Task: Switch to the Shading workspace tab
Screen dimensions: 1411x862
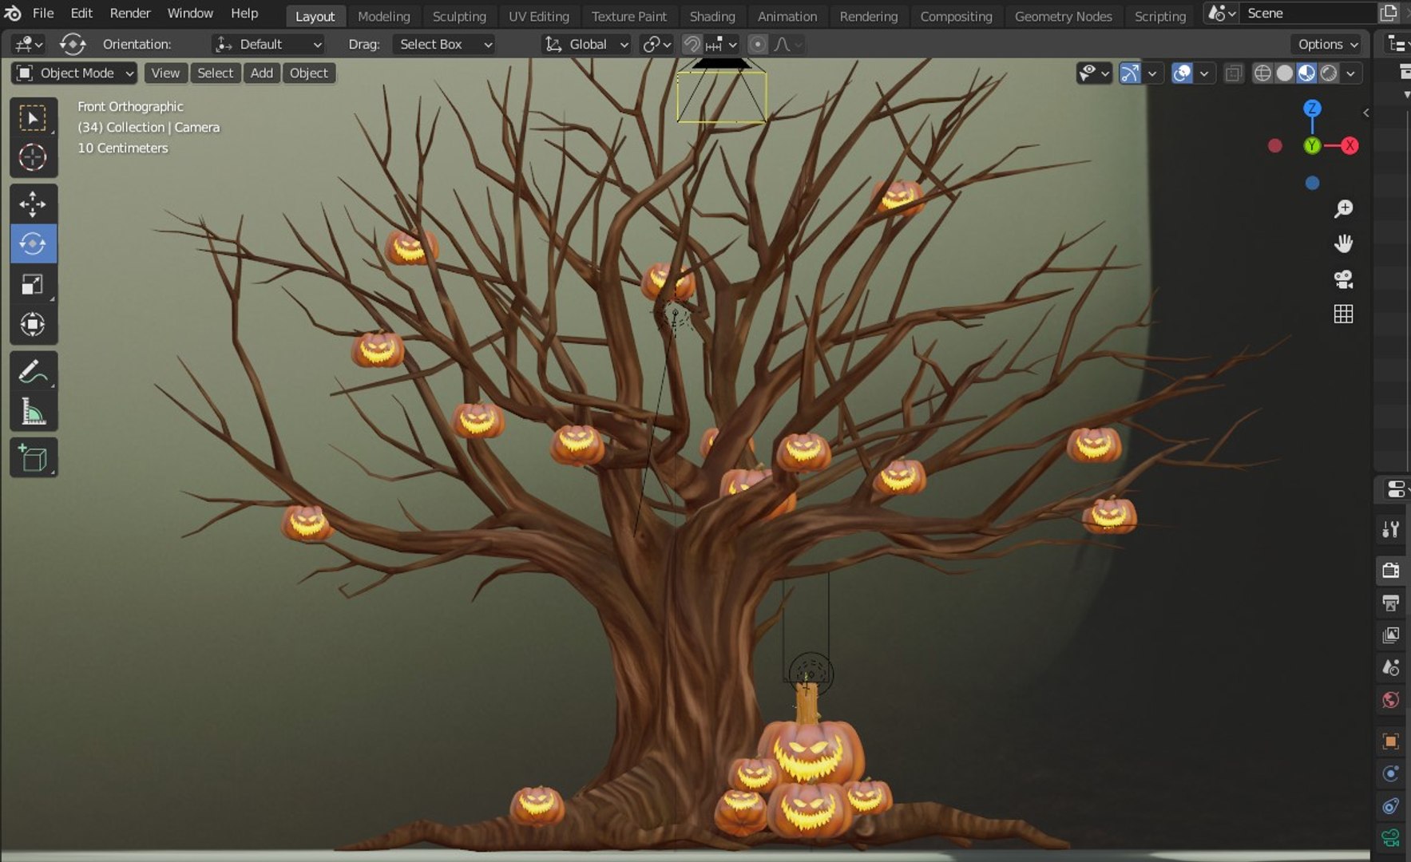Action: [x=712, y=16]
